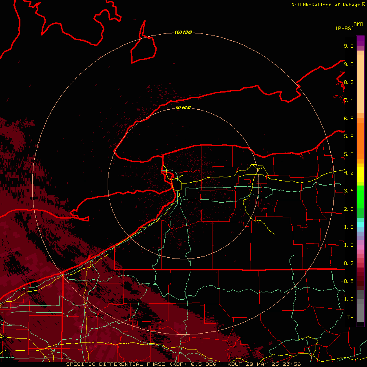
Task: Click the 5.0 value on the scale
Action: (349, 155)
